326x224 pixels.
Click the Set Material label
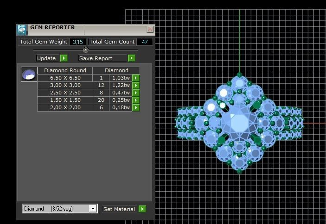(120, 209)
